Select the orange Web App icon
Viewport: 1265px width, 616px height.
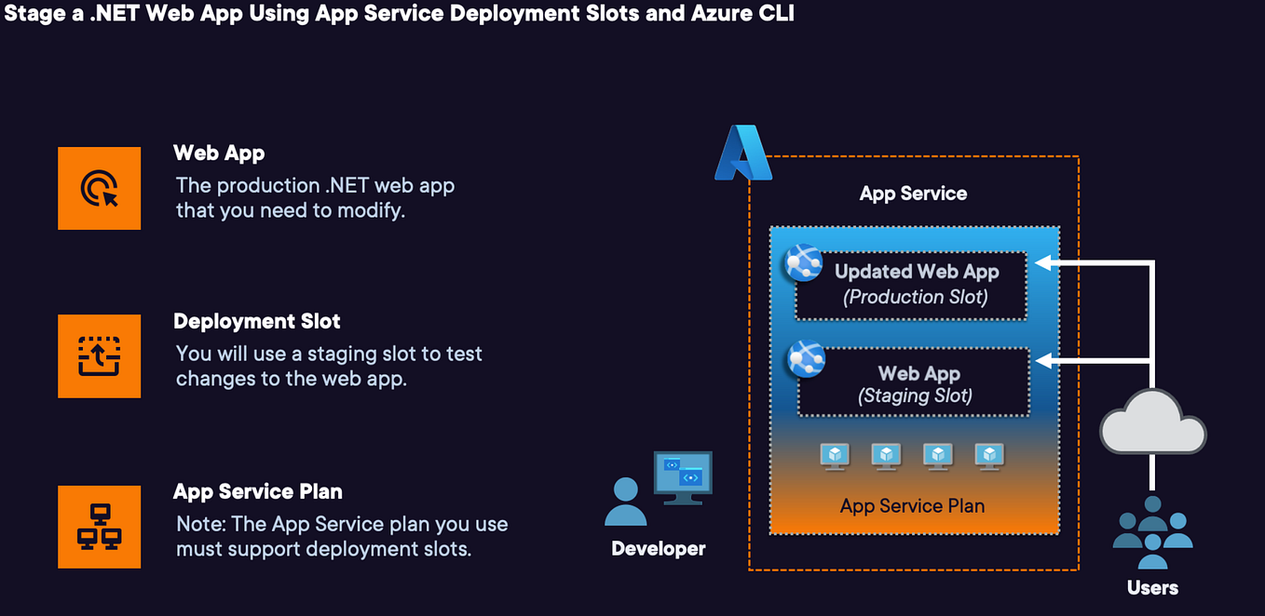99,188
